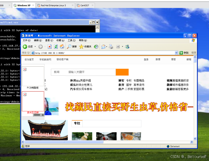Screen dimensions: 209x161
Task: Click the 手机新浪网 link
Action: click(45, 59)
